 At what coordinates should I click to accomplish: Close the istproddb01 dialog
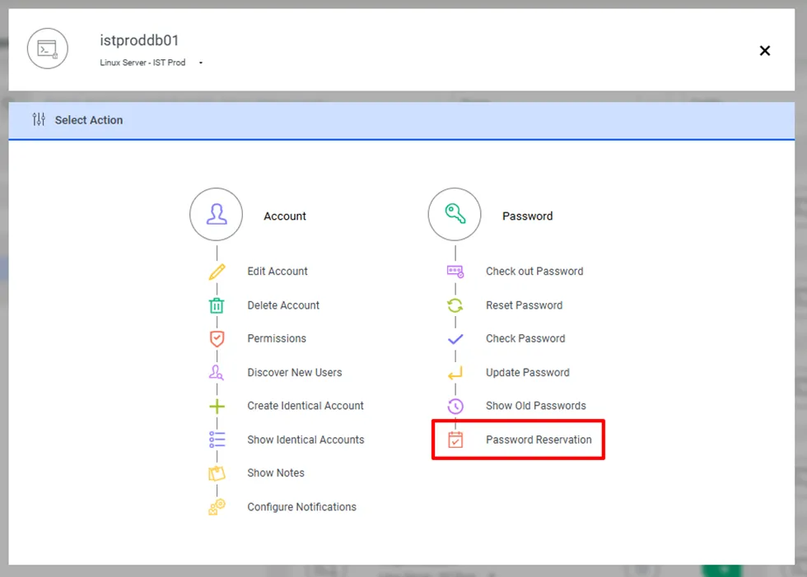point(765,50)
